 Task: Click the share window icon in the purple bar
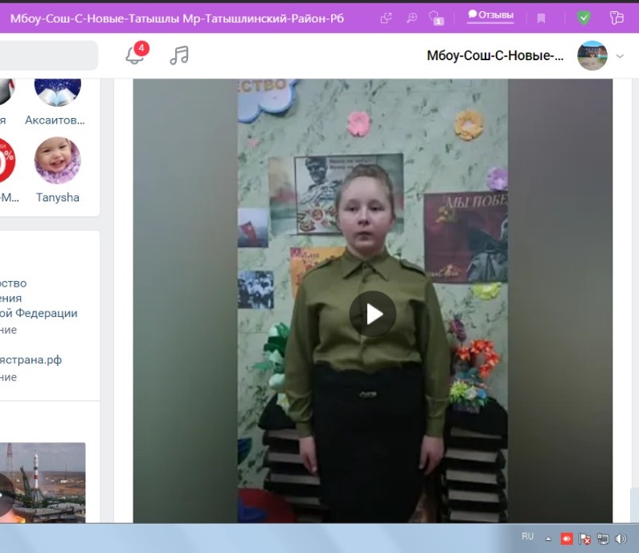pos(386,18)
